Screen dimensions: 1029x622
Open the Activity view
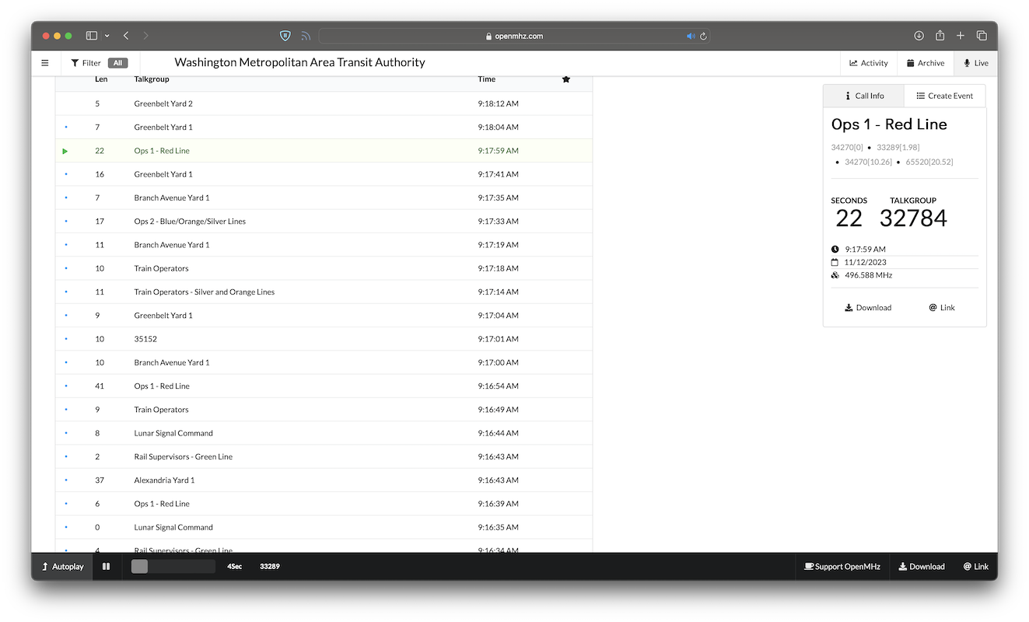click(869, 63)
